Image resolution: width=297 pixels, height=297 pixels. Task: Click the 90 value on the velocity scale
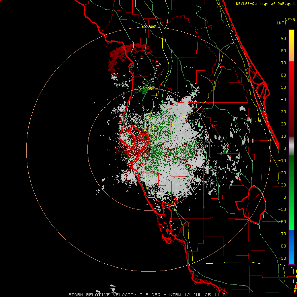tap(283, 39)
